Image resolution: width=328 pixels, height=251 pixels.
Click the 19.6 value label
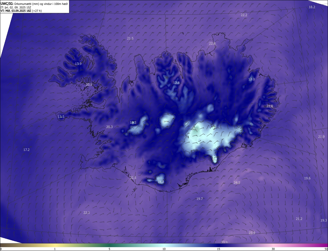[307, 178]
